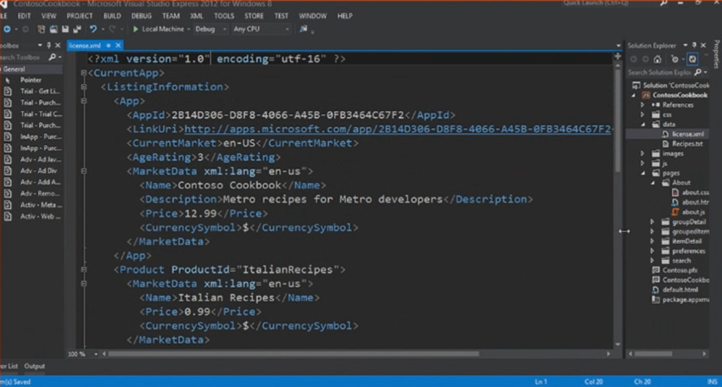Collapse the ListingInformation node outline toggle
The height and width of the screenshot is (387, 722).
(x=84, y=87)
